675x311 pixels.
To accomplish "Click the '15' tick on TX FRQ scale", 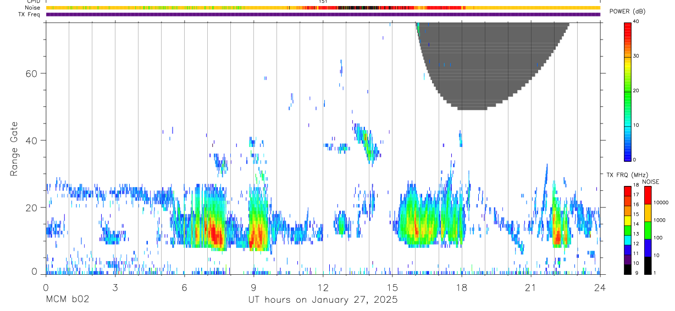I will pyautogui.click(x=637, y=214).
